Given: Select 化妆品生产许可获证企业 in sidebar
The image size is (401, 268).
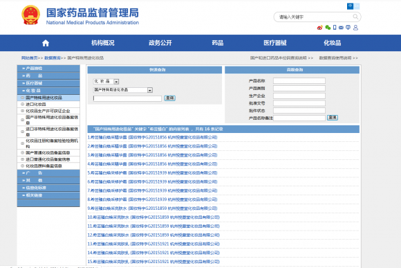Looking at the screenshot, I should (x=48, y=111).
